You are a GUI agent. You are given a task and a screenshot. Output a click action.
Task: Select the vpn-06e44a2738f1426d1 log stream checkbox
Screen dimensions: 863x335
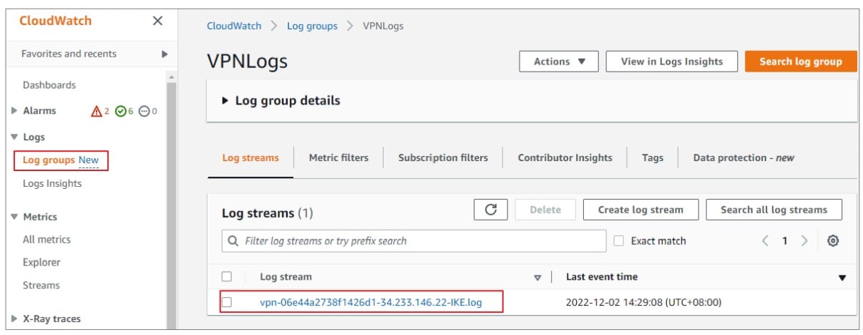click(x=227, y=302)
